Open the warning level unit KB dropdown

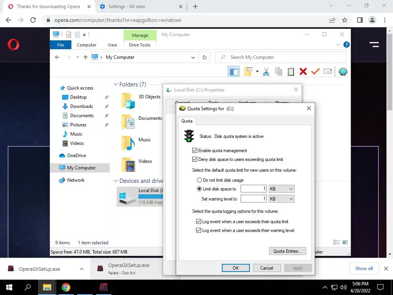point(281,199)
